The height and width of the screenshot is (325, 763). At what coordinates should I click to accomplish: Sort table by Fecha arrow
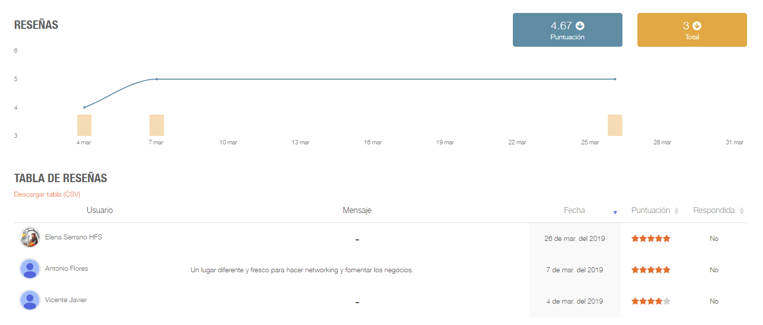[x=615, y=213]
